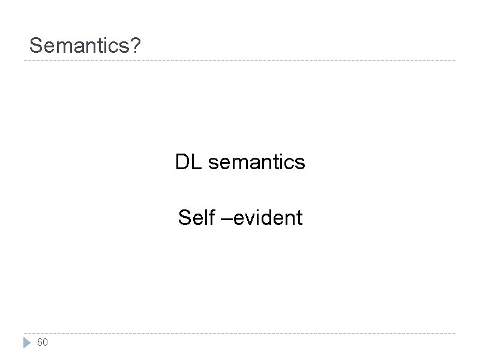
Task: Click the digit "0" of the slide number
Action: pyautogui.click(x=45, y=343)
